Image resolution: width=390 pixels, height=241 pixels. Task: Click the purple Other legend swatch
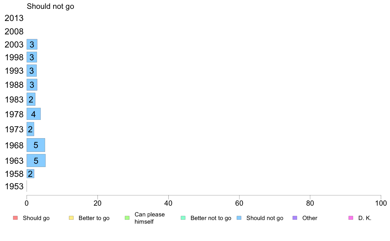pos(295,218)
